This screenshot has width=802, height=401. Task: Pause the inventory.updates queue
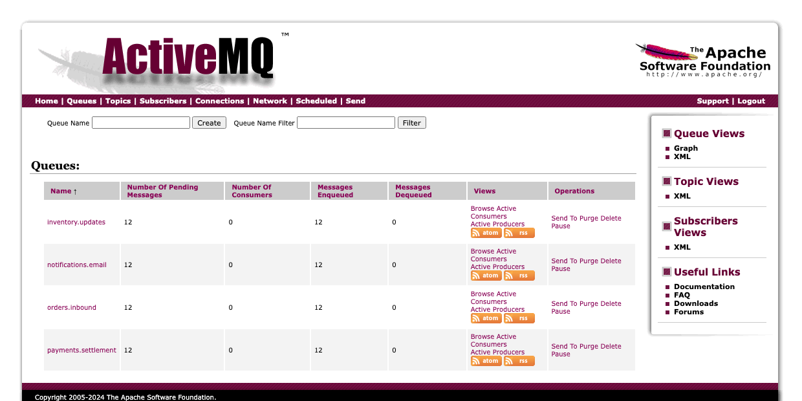click(x=561, y=226)
